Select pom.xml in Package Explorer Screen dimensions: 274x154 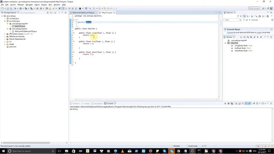coord(12,47)
